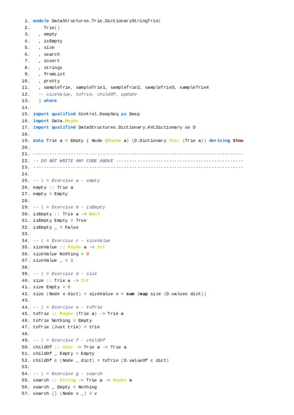The height and width of the screenshot is (415, 294).
Task: Click line number 33
Action: [25, 234]
